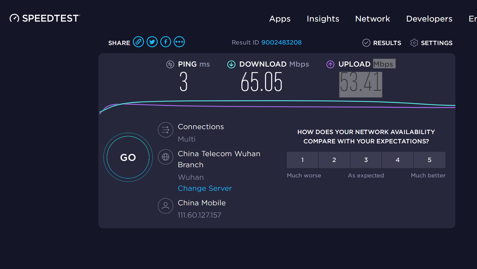
Task: Rate network availability 1 Much worse
Action: [x=302, y=160]
